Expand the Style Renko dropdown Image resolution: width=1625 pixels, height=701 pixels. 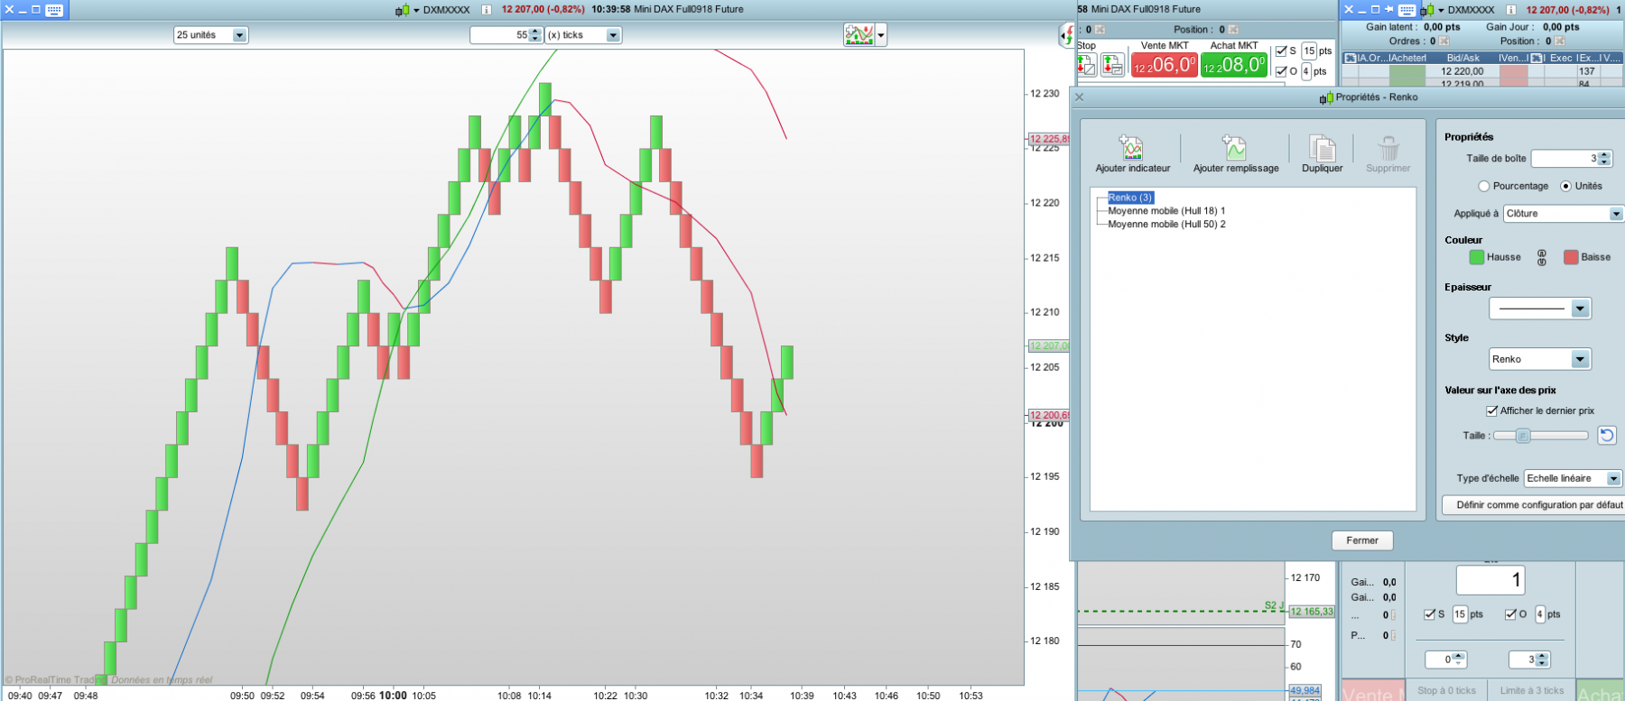[x=1539, y=359]
